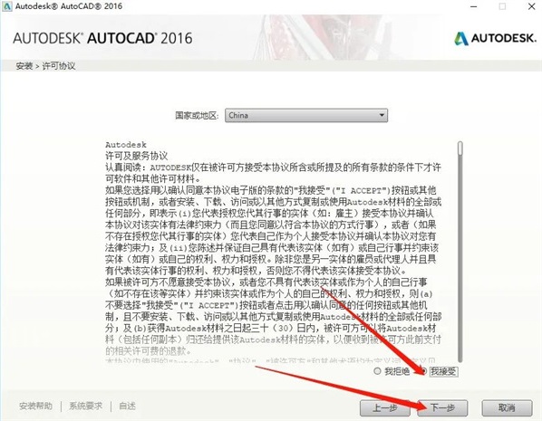This screenshot has height=421, width=542.
Task: Click the dropdown arrow next to China
Action: tap(382, 115)
